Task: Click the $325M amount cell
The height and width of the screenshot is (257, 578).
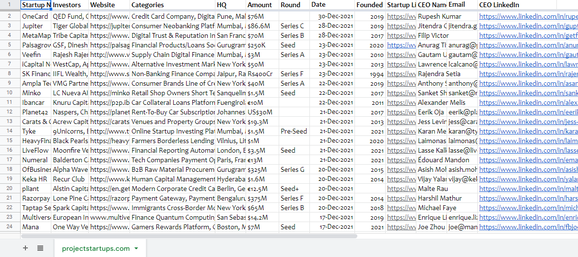Action: [x=262, y=169]
